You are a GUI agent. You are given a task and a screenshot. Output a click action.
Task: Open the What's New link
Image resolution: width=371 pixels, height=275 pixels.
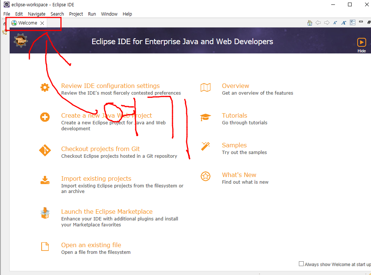(x=239, y=175)
